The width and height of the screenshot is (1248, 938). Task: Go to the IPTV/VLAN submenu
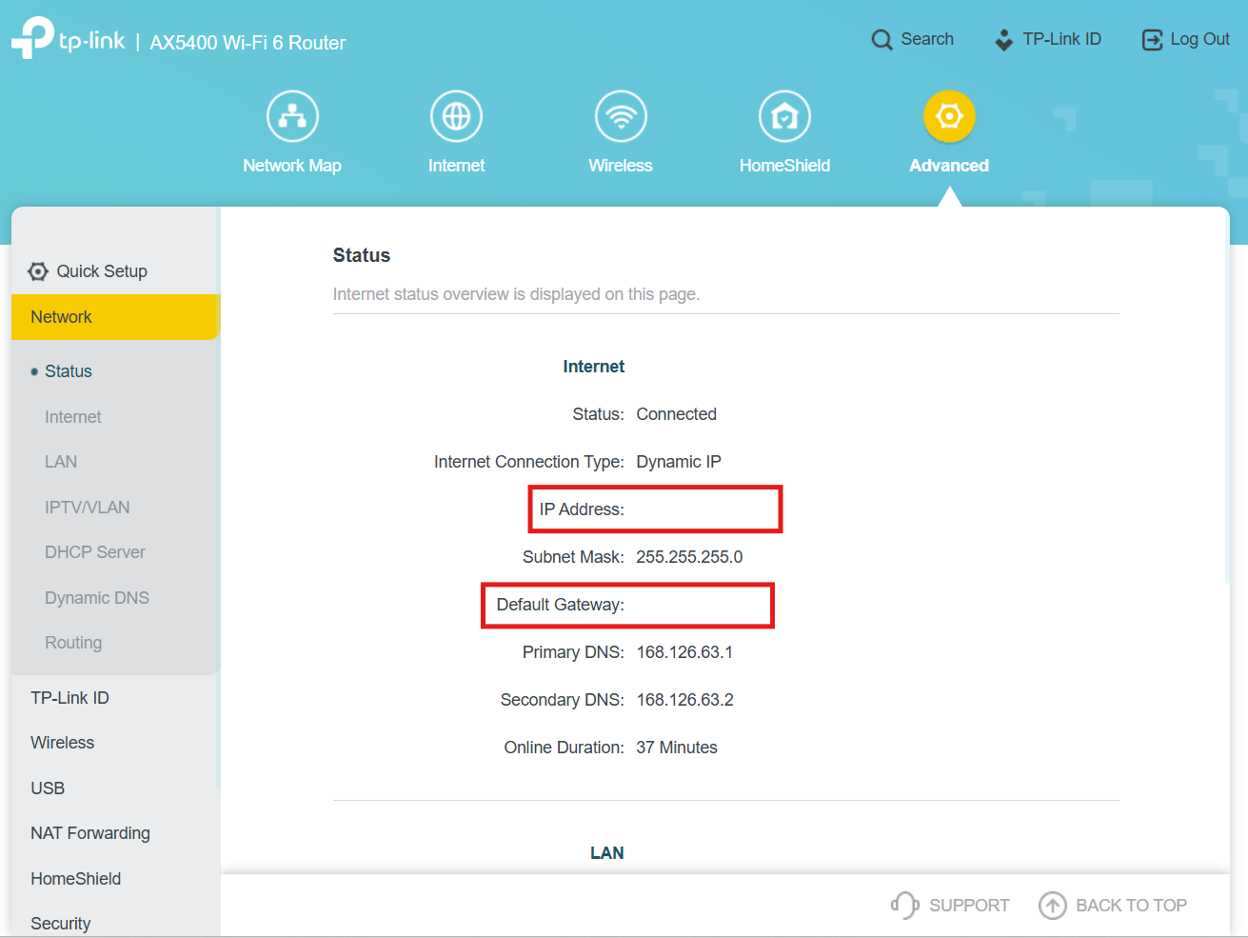point(88,508)
